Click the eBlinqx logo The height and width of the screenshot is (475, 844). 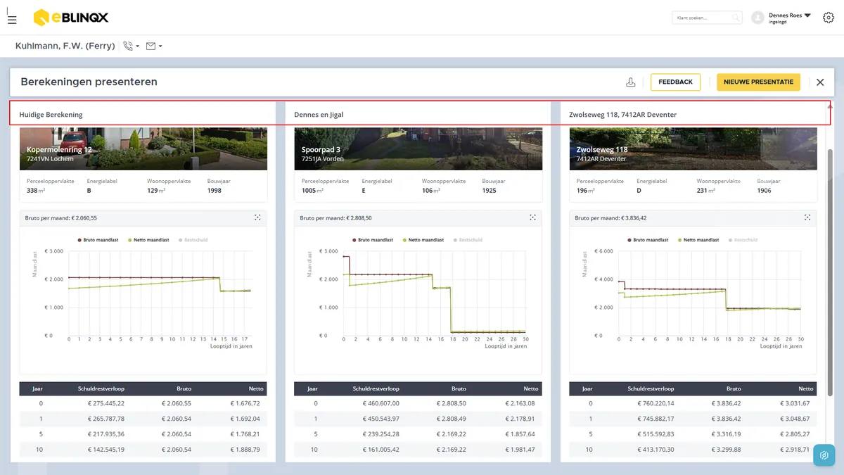point(71,18)
